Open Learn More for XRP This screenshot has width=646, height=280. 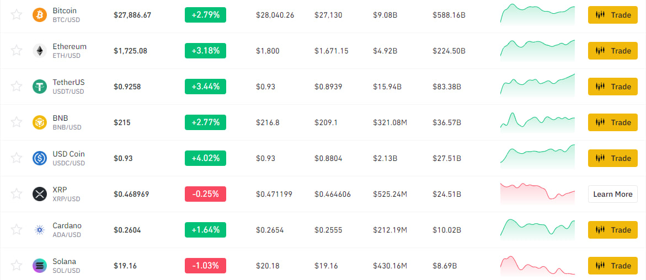pos(612,194)
